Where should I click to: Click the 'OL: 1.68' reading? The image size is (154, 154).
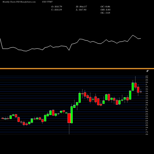point(105,13)
